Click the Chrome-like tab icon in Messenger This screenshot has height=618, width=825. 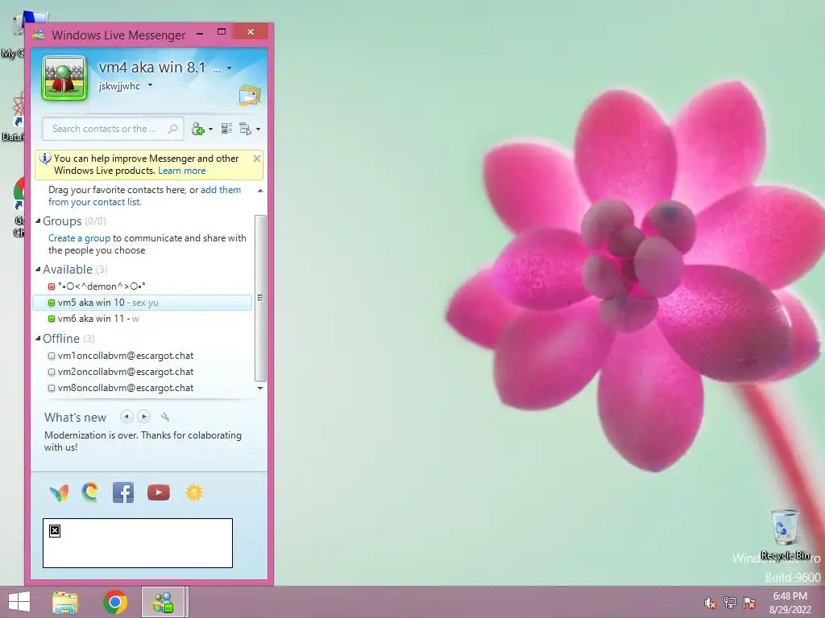coord(90,492)
